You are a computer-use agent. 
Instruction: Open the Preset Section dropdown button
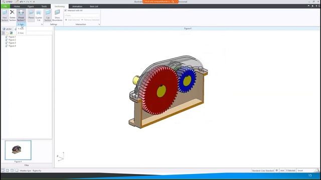21,15
